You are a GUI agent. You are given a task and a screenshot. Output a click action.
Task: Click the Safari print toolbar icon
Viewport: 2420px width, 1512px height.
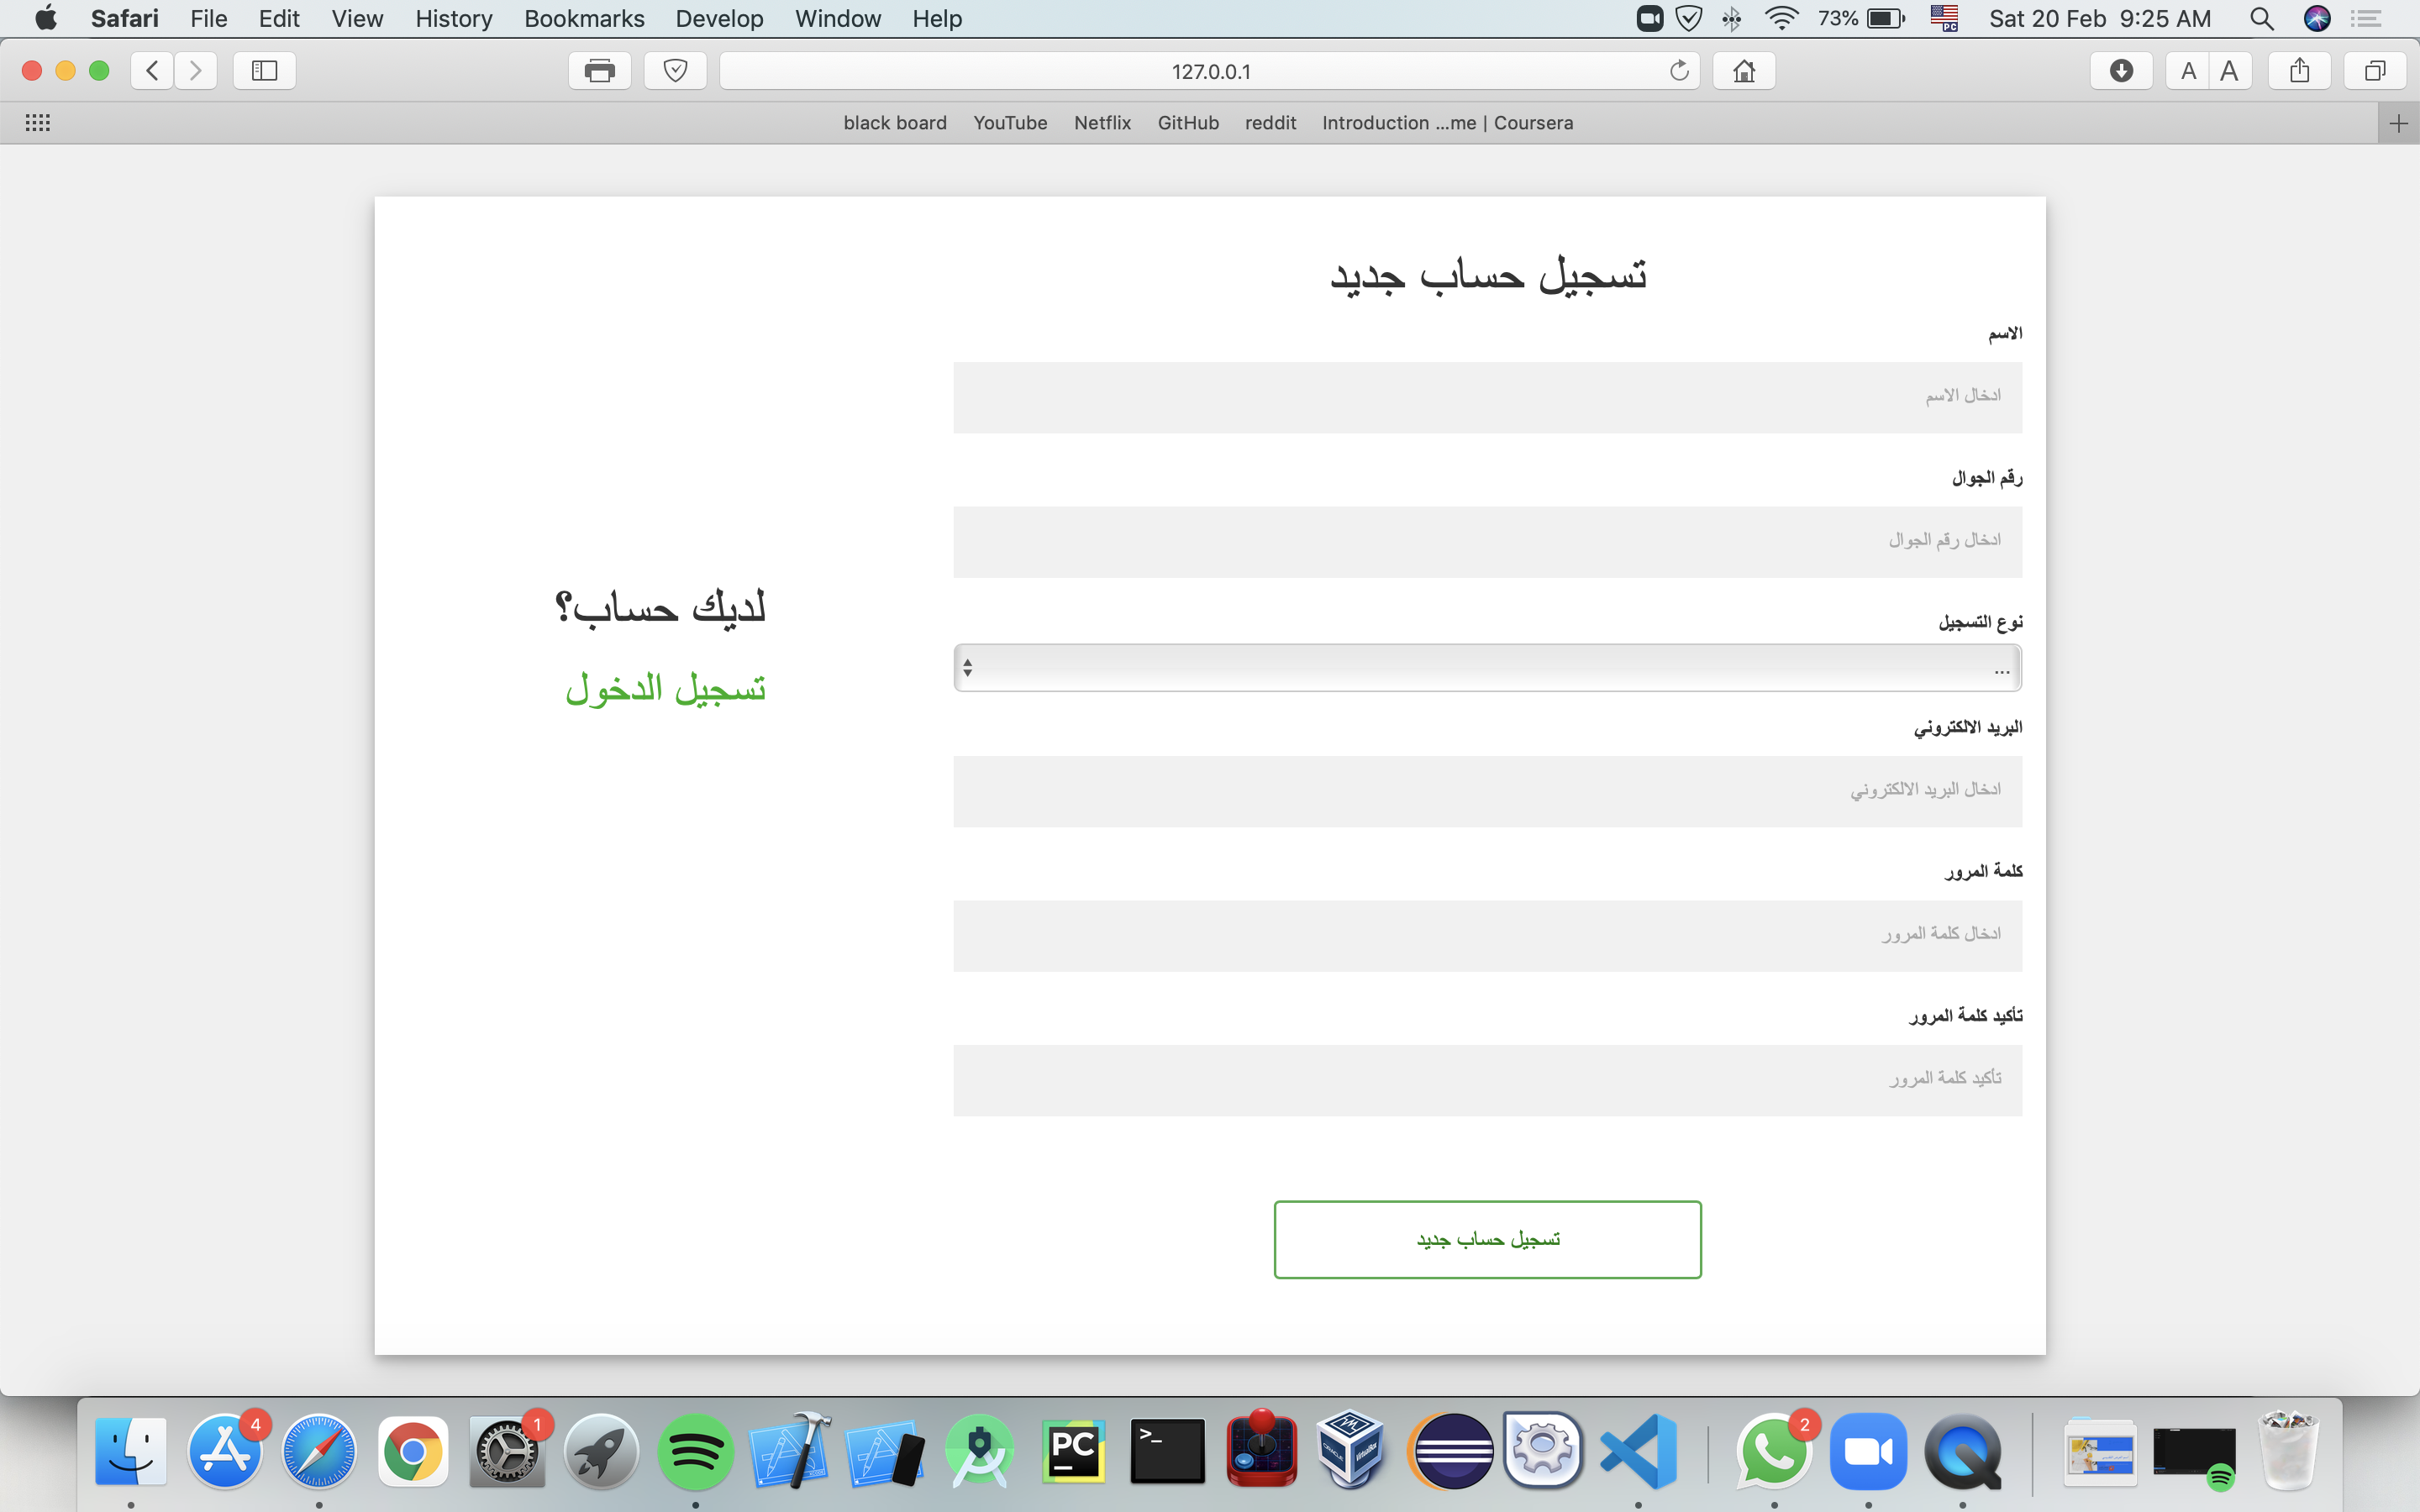point(599,71)
